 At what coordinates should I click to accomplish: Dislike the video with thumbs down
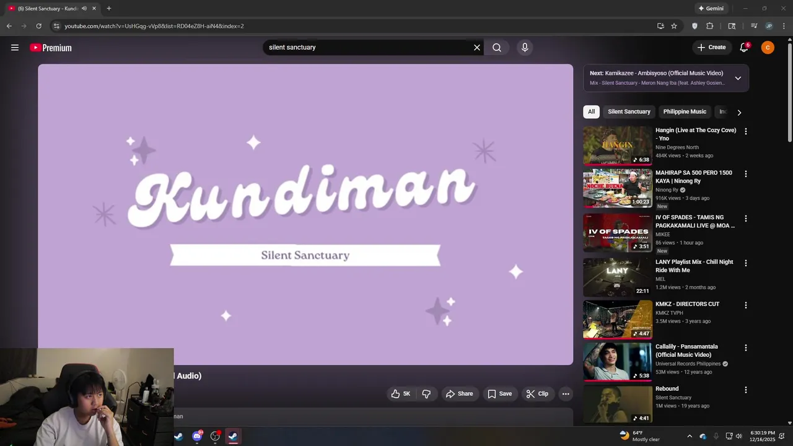(x=426, y=394)
